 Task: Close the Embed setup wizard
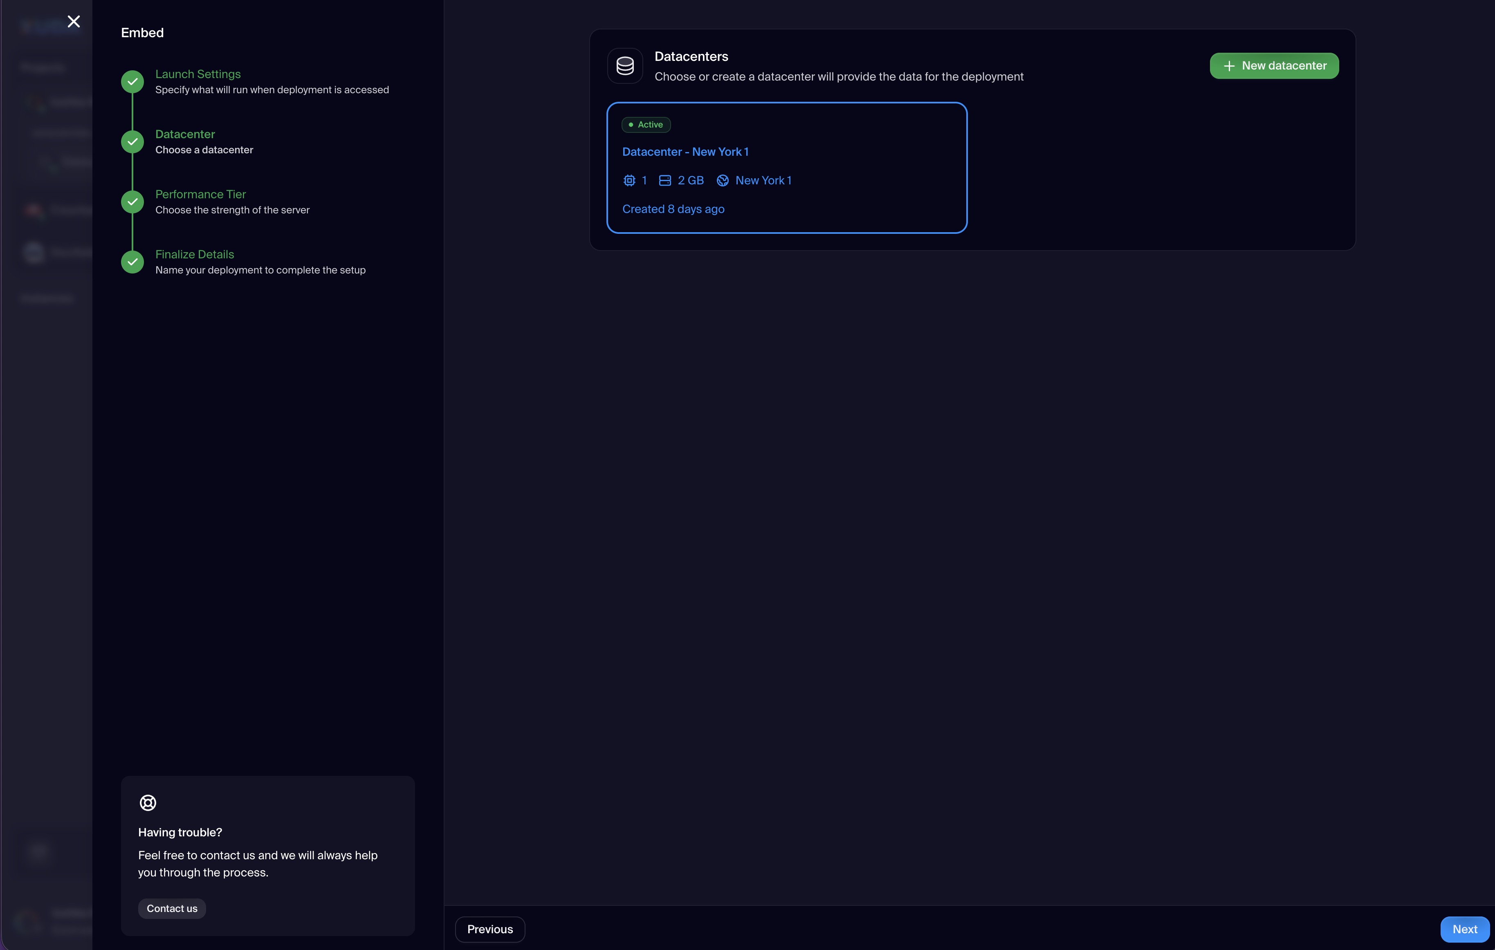coord(74,22)
